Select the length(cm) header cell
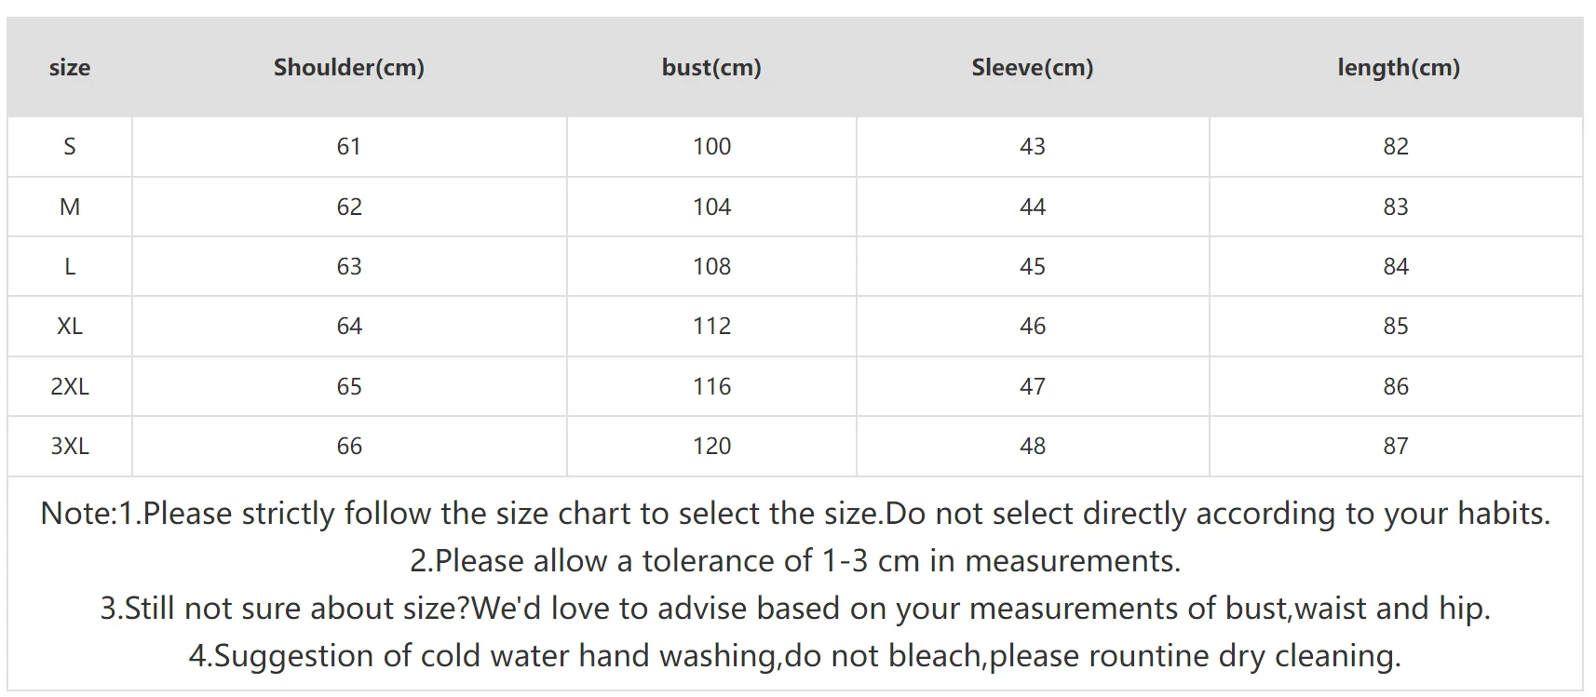Image resolution: width=1596 pixels, height=697 pixels. [x=1398, y=68]
